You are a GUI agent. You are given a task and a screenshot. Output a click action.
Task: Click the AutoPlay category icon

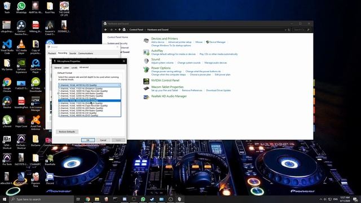146,52
